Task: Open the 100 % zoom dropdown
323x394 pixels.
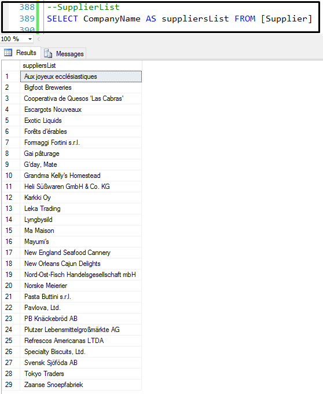Action: point(30,39)
